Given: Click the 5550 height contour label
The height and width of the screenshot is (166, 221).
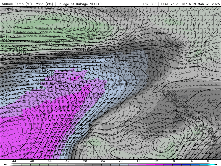Looking at the screenshot, I should click(x=51, y=77).
